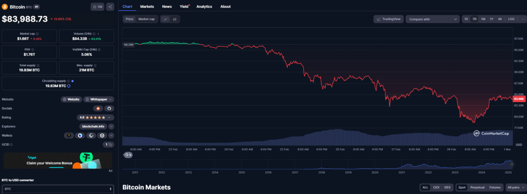Open the chart history badge below the time axis
The image size is (527, 194).
128,155
